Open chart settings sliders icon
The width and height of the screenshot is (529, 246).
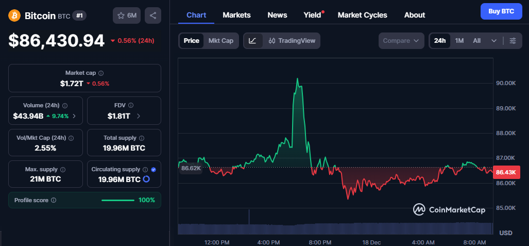[513, 41]
